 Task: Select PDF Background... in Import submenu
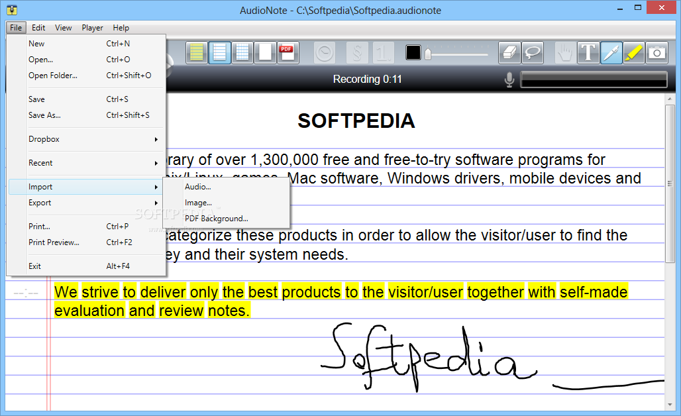click(x=227, y=219)
